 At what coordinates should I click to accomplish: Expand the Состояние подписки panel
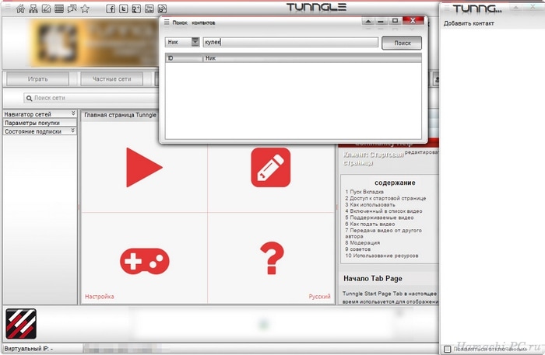tap(72, 131)
